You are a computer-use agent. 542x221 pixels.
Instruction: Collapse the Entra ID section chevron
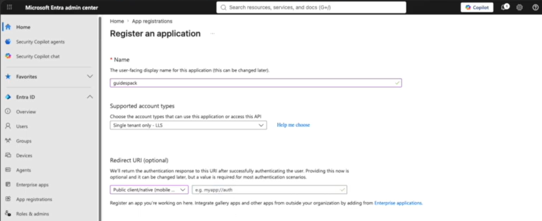(x=90, y=97)
